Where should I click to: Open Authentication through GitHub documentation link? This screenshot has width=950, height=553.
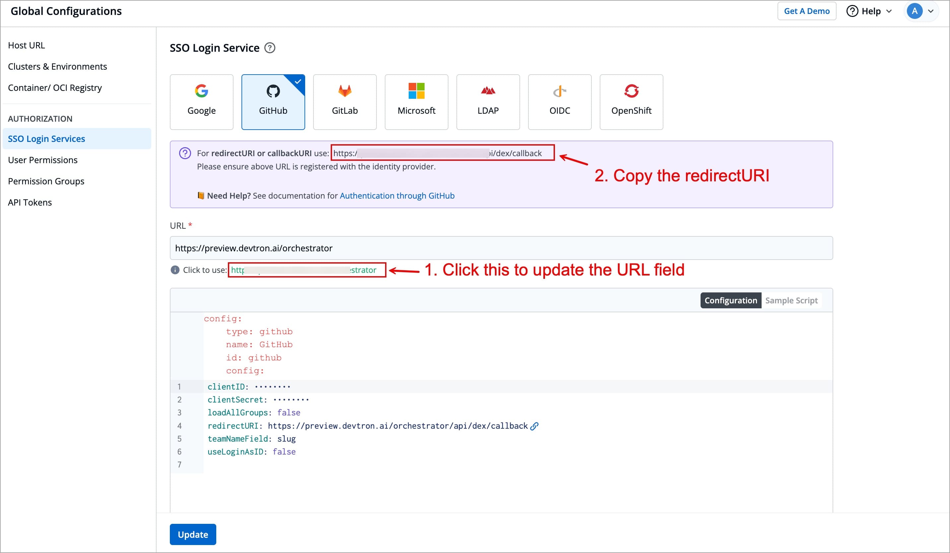(x=397, y=196)
